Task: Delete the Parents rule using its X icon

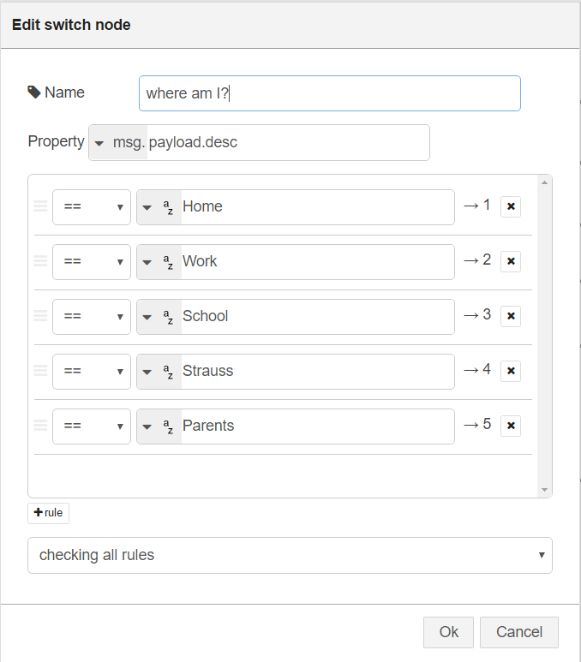Action: coord(511,426)
